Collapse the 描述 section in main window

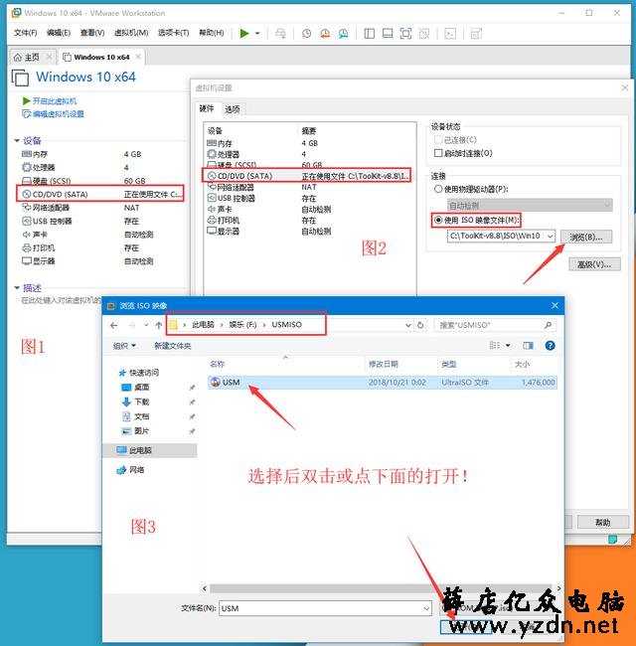click(17, 288)
